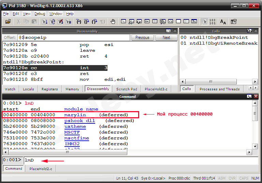Screen dimensions: 262x183
Task: Click the uxtheme module link
Action: 75,126
